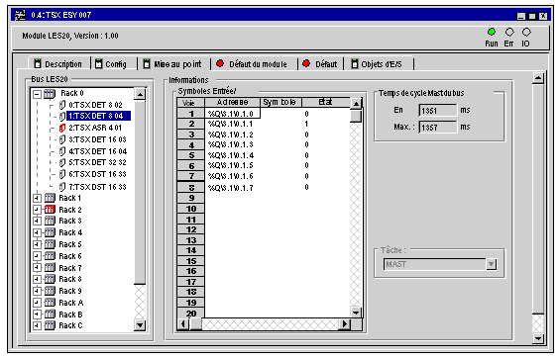
Task: Click the Objets d'E/S tab icon
Action: (x=355, y=63)
